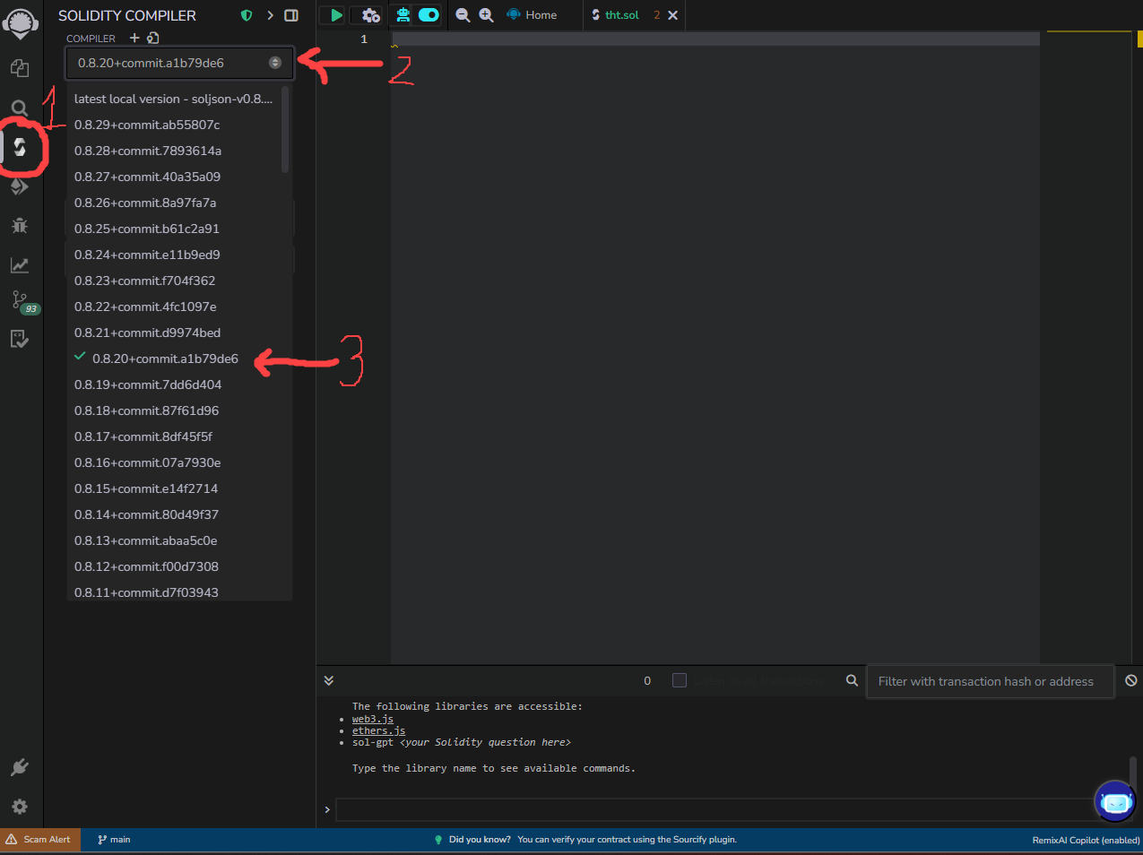The image size is (1143, 855).
Task: Click the terminal search magnifier icon
Action: click(x=852, y=680)
